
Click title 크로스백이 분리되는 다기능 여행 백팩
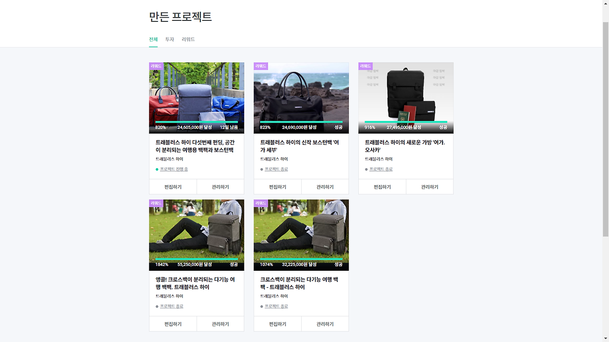pos(299,284)
